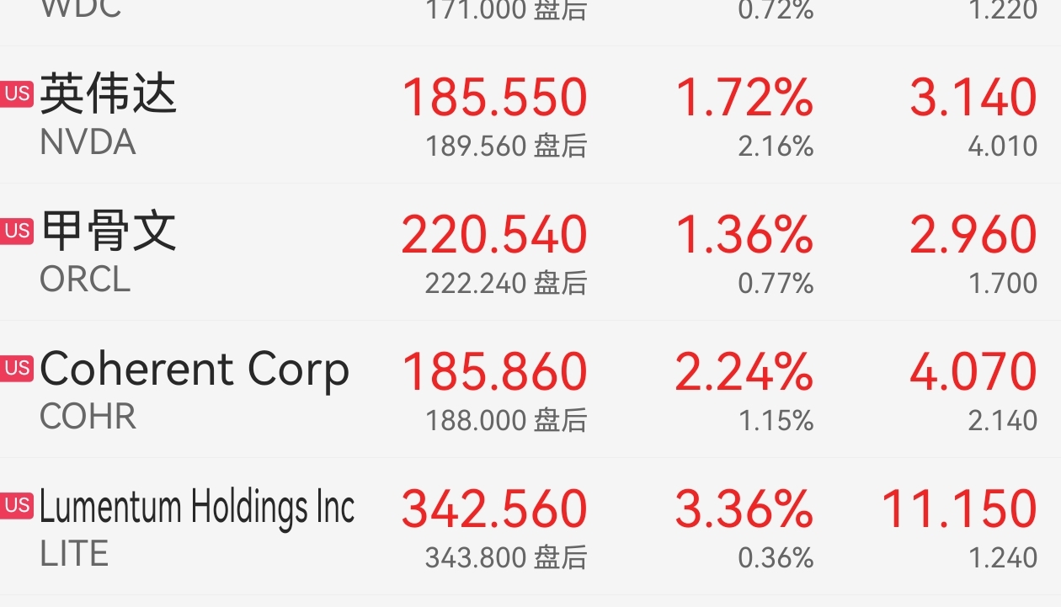Tap the ORCL ticker symbol
This screenshot has width=1061, height=607.
pos(85,280)
